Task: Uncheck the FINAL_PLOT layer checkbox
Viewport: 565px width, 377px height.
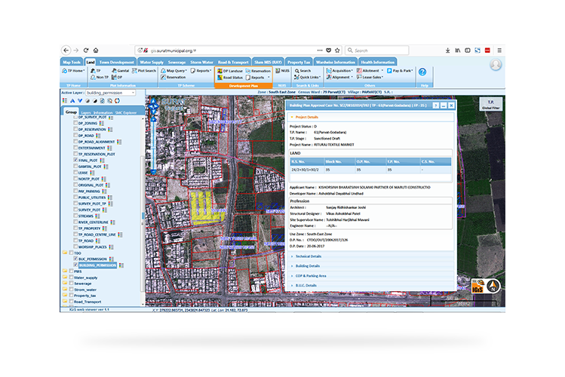Action: click(75, 161)
